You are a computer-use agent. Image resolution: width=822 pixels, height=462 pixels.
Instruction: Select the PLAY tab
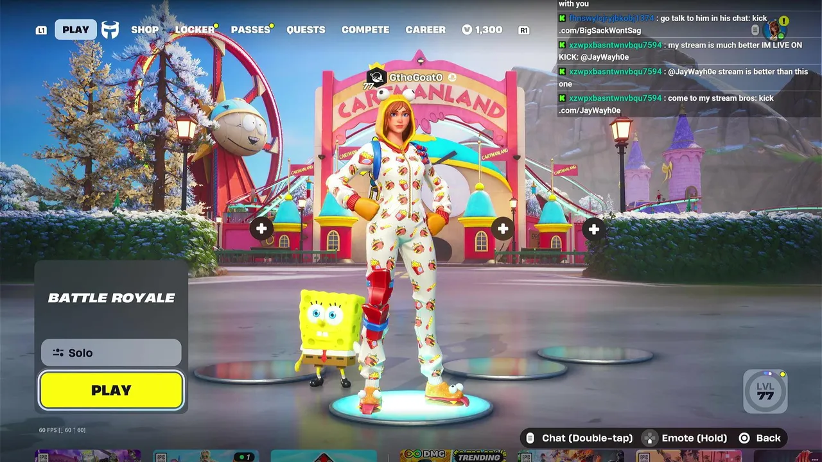[x=76, y=30]
